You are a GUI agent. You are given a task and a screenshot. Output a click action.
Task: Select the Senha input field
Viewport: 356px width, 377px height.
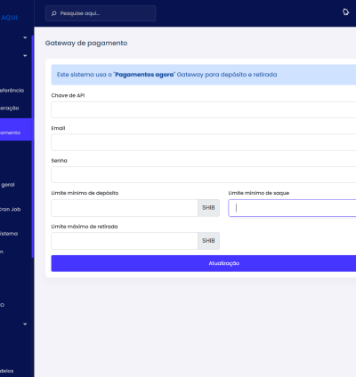pos(204,174)
